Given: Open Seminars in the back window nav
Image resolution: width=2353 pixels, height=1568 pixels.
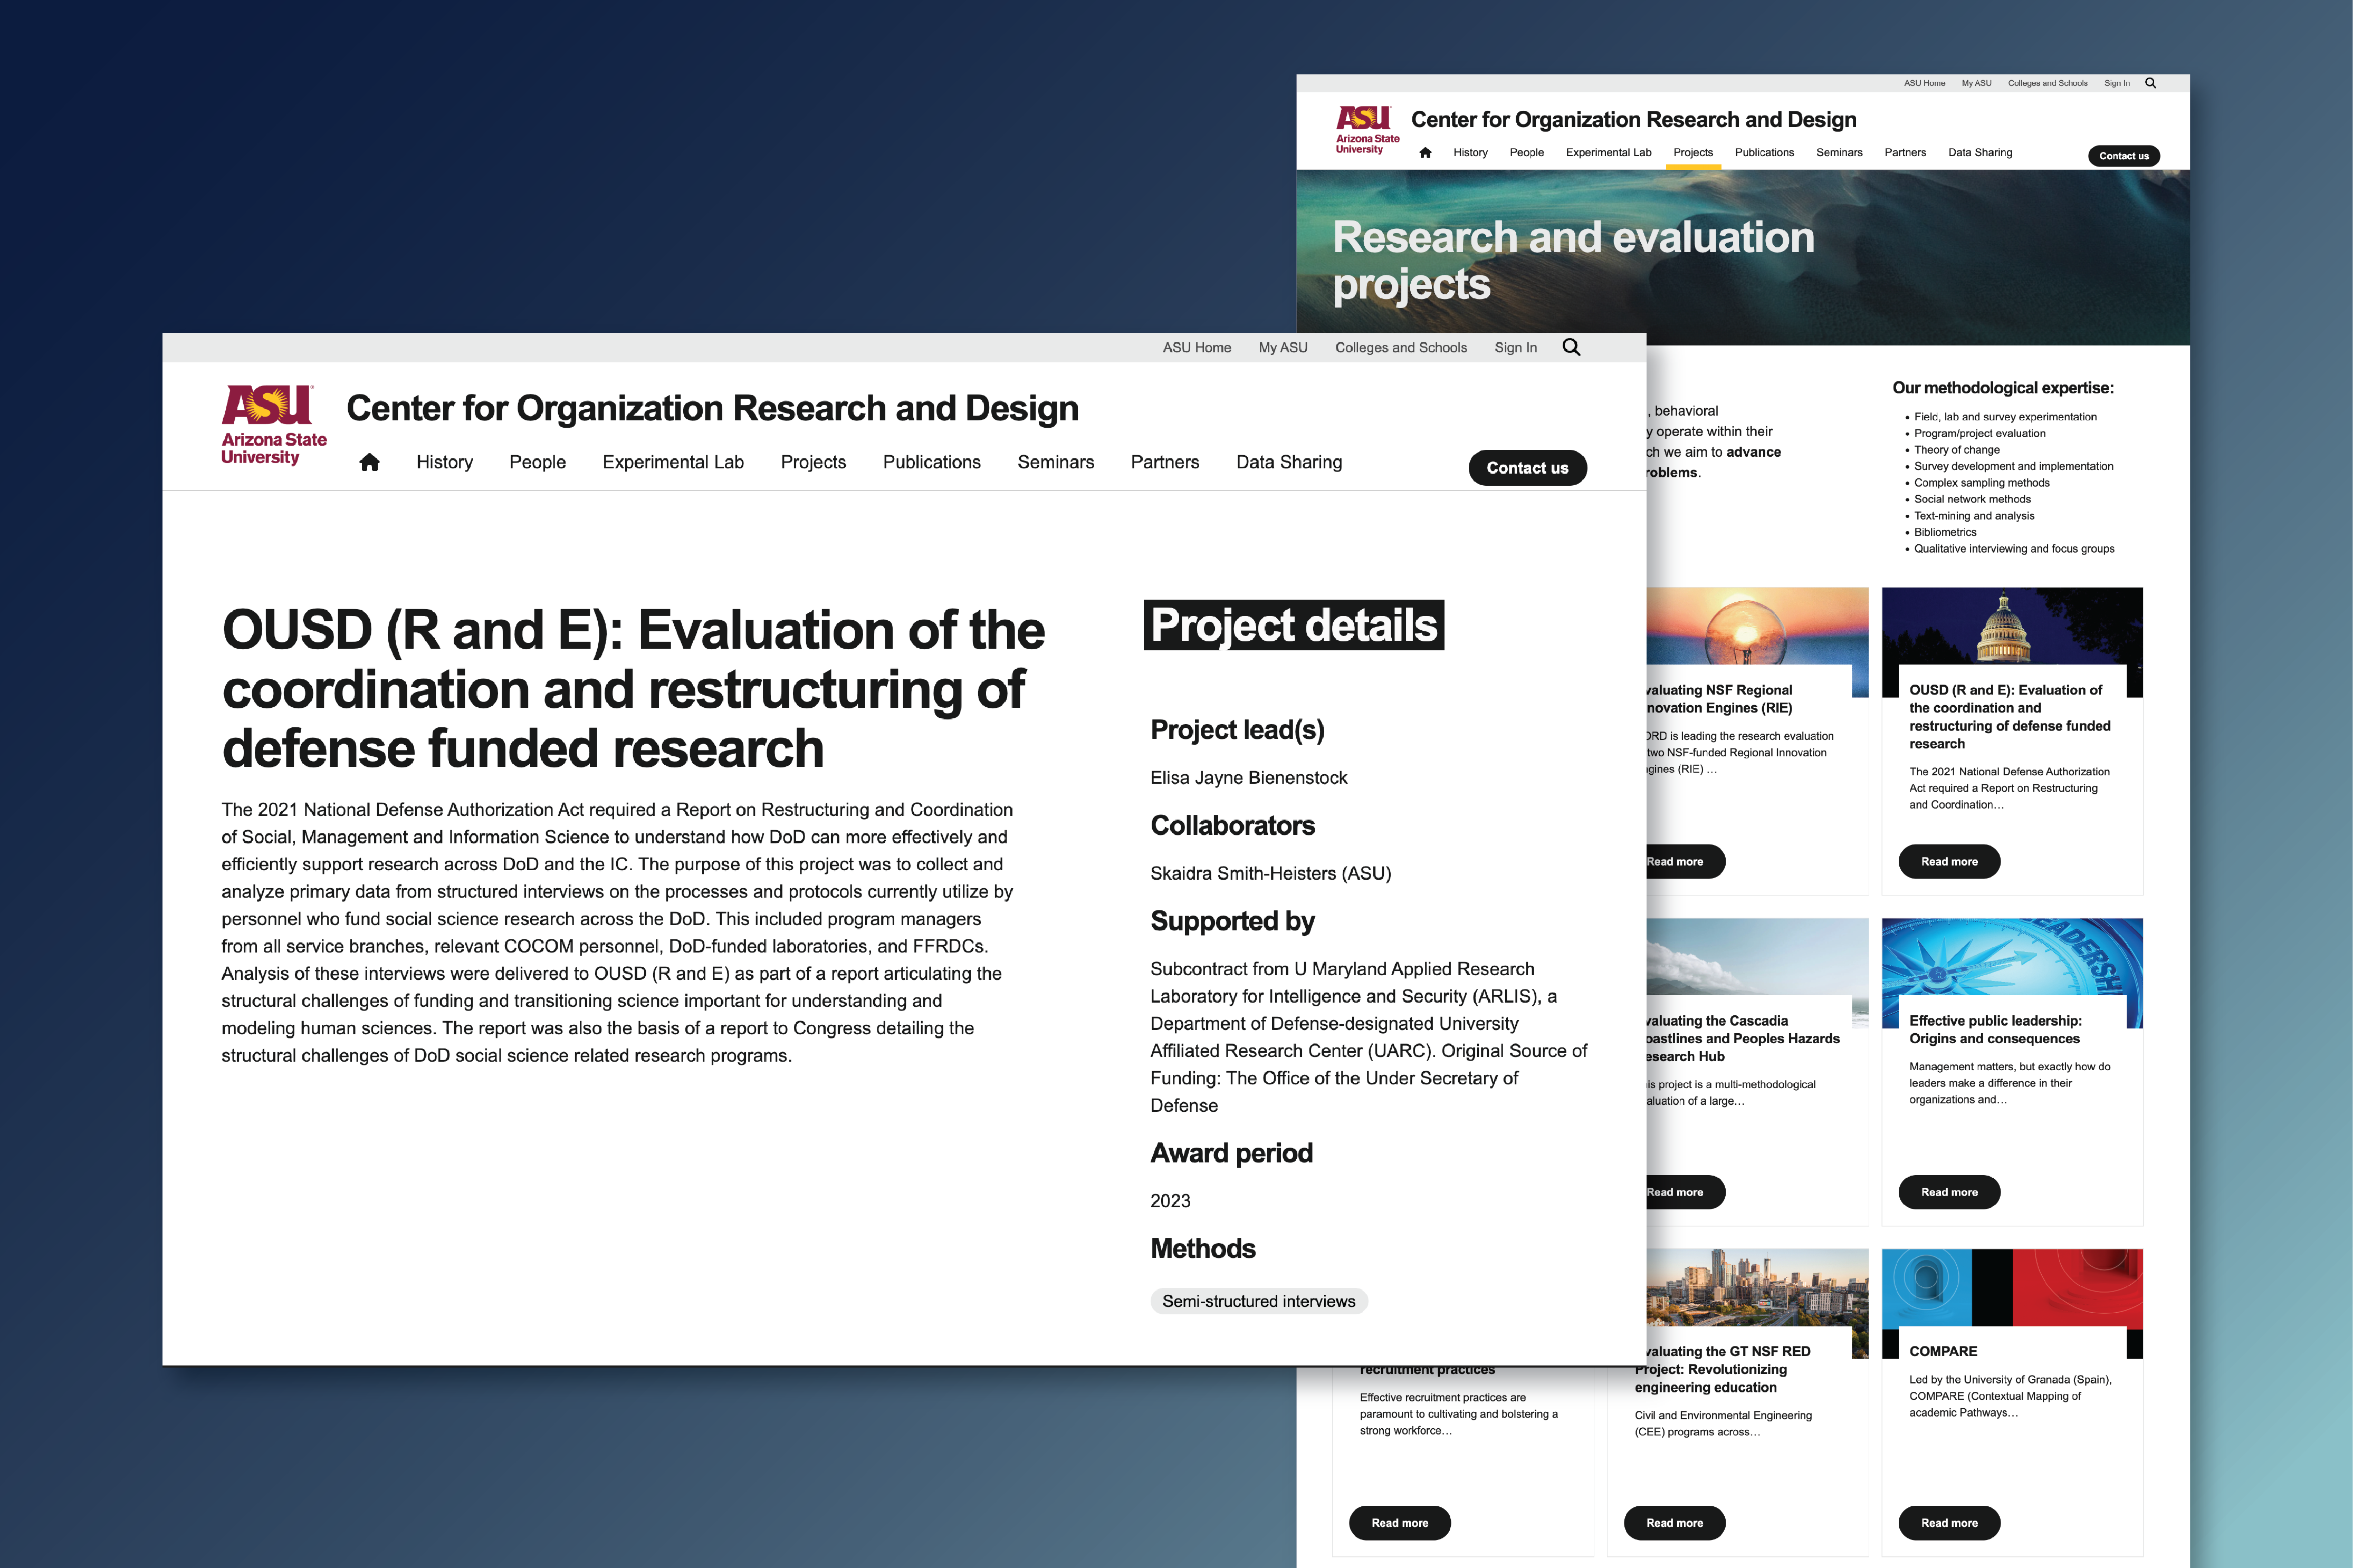Looking at the screenshot, I should [1839, 152].
